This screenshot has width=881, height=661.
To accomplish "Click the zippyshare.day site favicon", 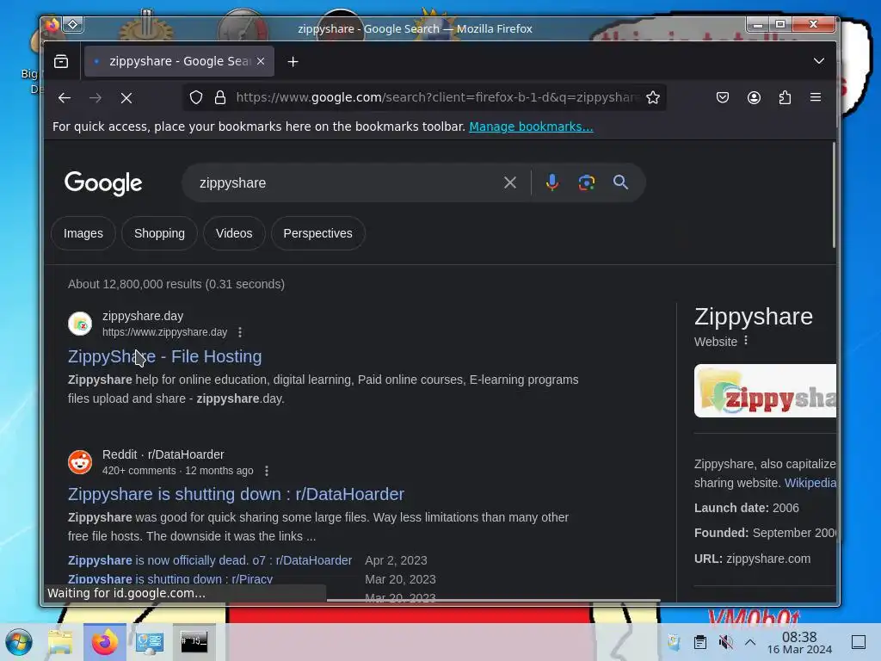I will pos(80,324).
